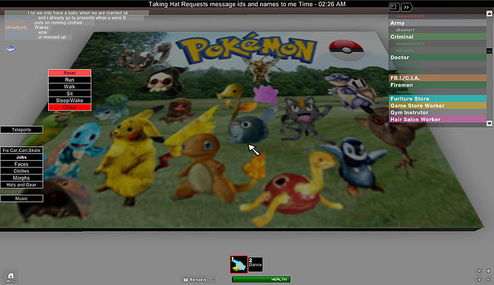Image resolution: width=494 pixels, height=285 pixels.
Task: Click the Sleep/Wake button
Action: pyautogui.click(x=70, y=101)
